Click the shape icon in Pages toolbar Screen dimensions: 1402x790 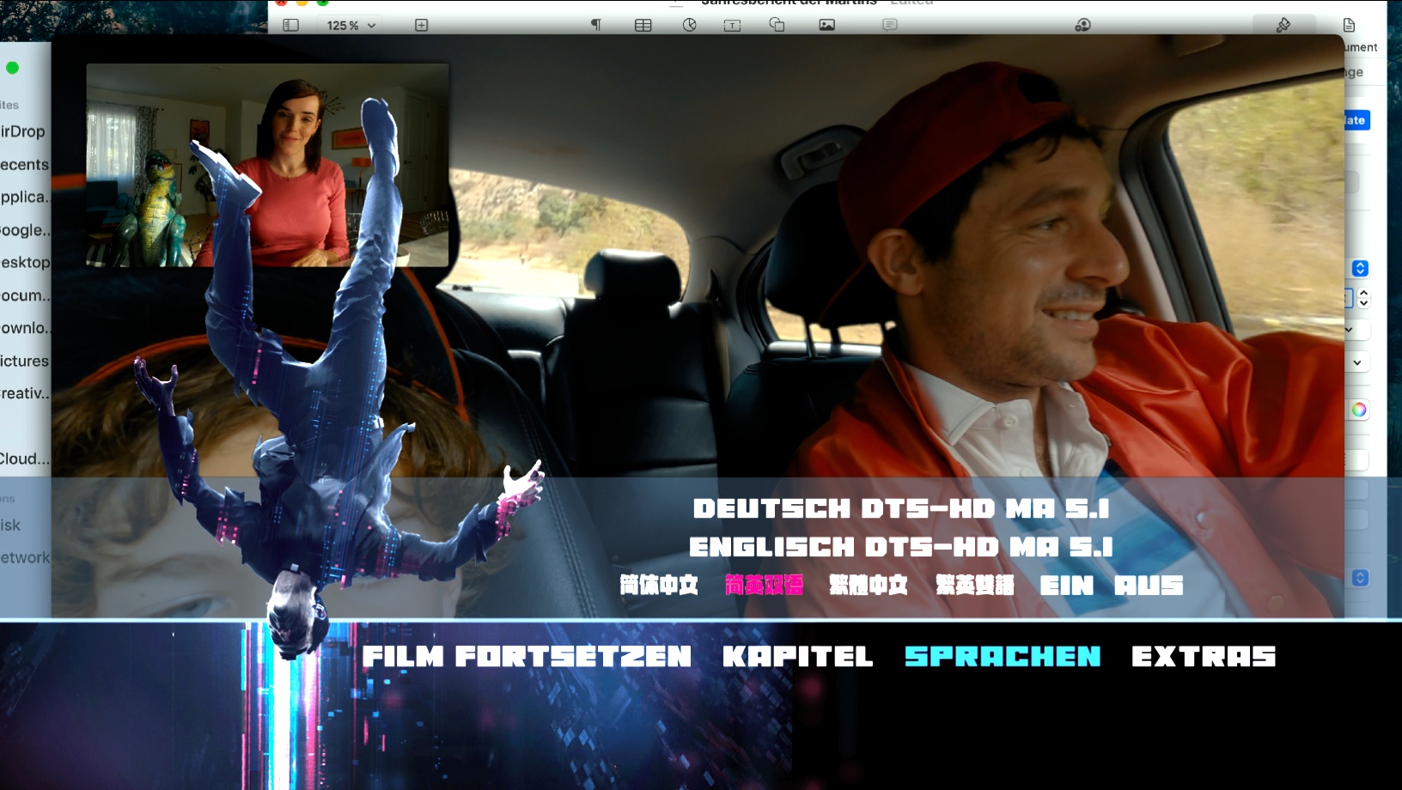777,25
